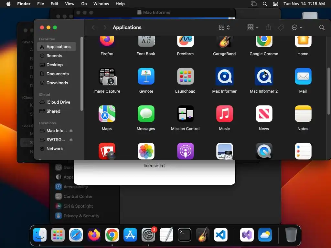Open Recents in the sidebar
This screenshot has height=248, width=331.
click(56, 56)
